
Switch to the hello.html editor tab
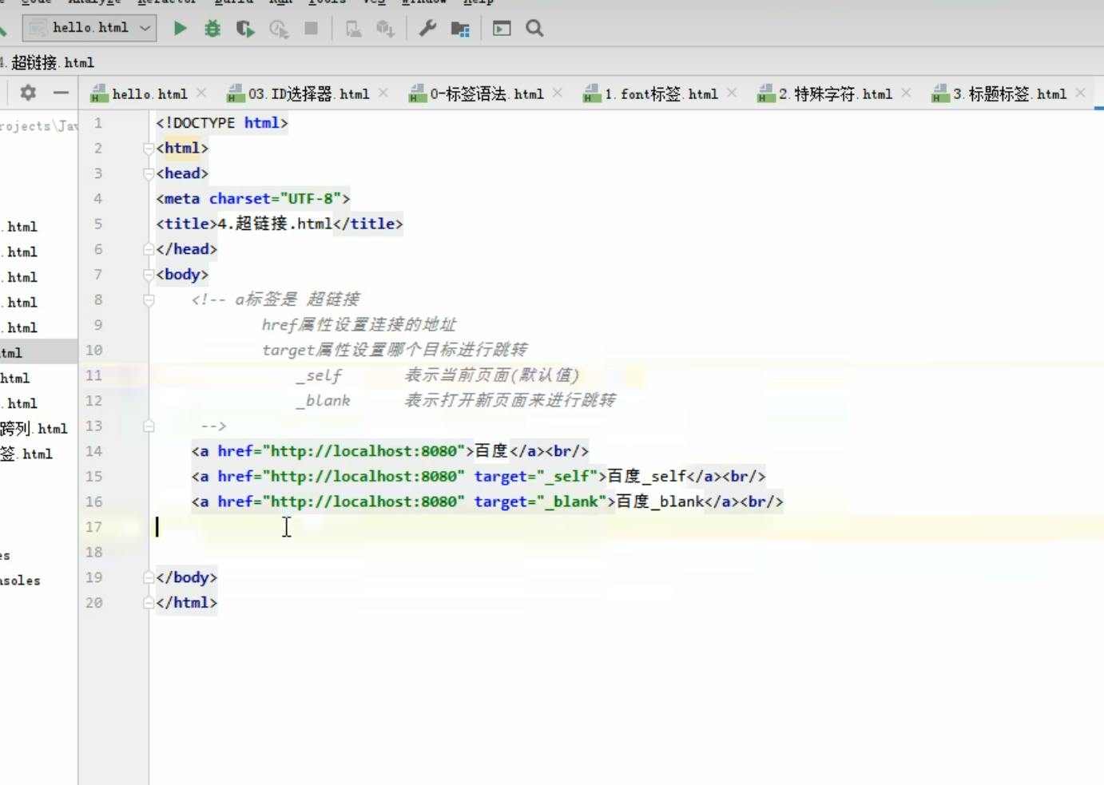149,94
